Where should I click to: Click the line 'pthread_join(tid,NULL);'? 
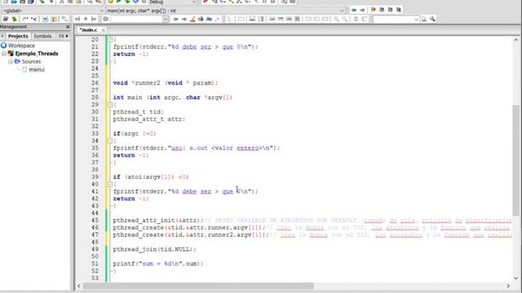click(154, 250)
